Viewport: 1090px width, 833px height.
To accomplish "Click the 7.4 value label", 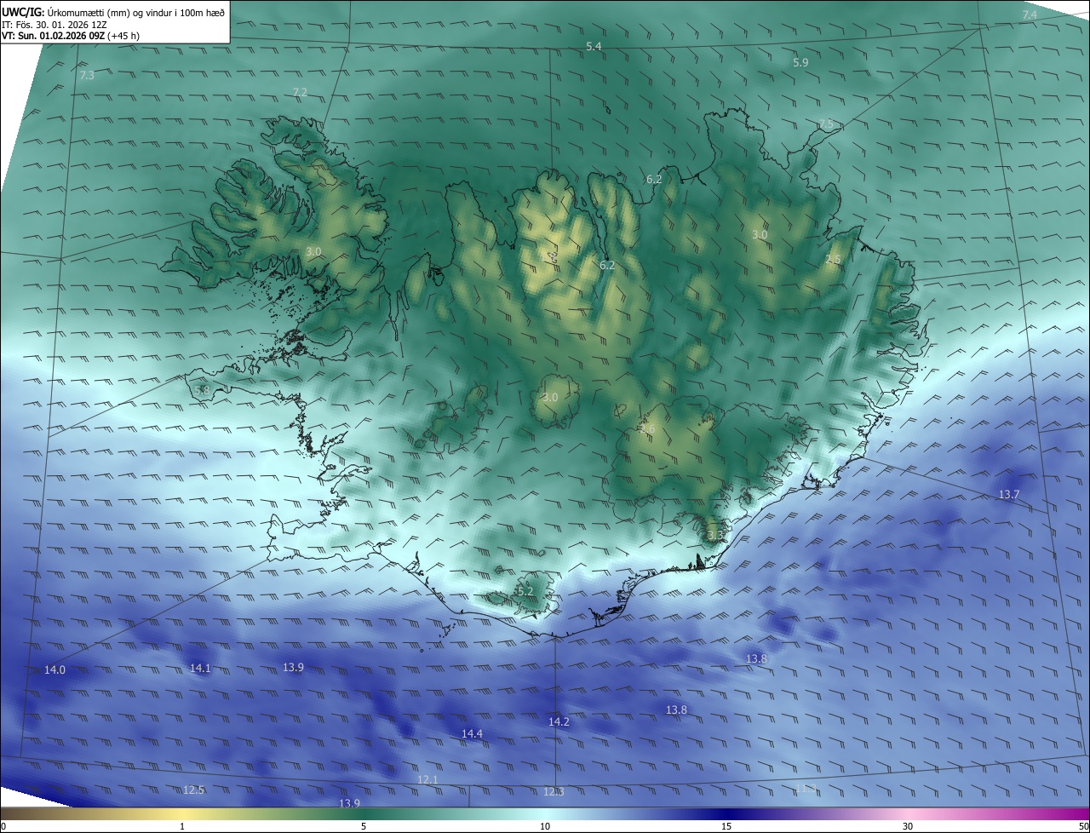I will (x=1030, y=15).
